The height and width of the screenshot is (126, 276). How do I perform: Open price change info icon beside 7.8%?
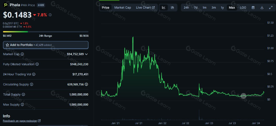pyautogui.click(x=50, y=15)
